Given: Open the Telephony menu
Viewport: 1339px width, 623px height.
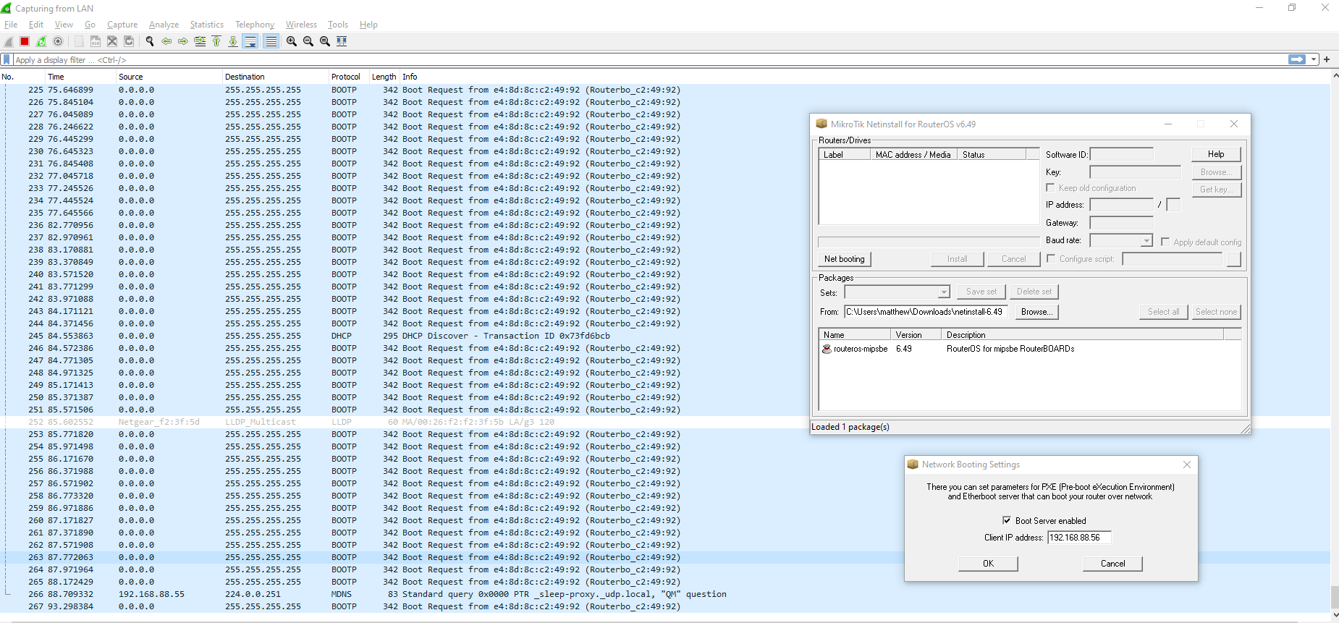Looking at the screenshot, I should [x=255, y=25].
